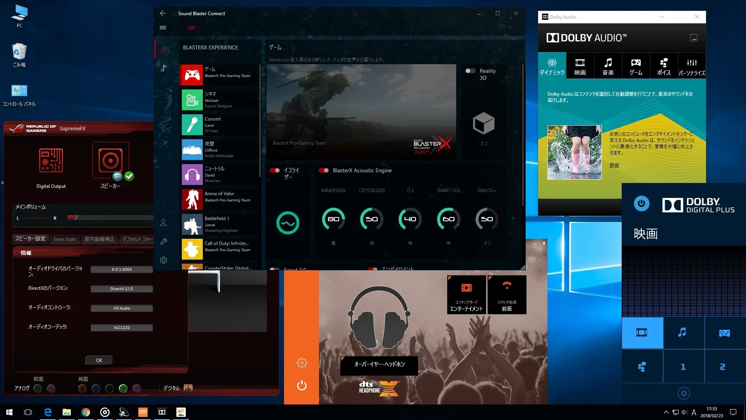Drag the IMMERSION knob to adjust level
This screenshot has height=420, width=746.
pyautogui.click(x=333, y=219)
